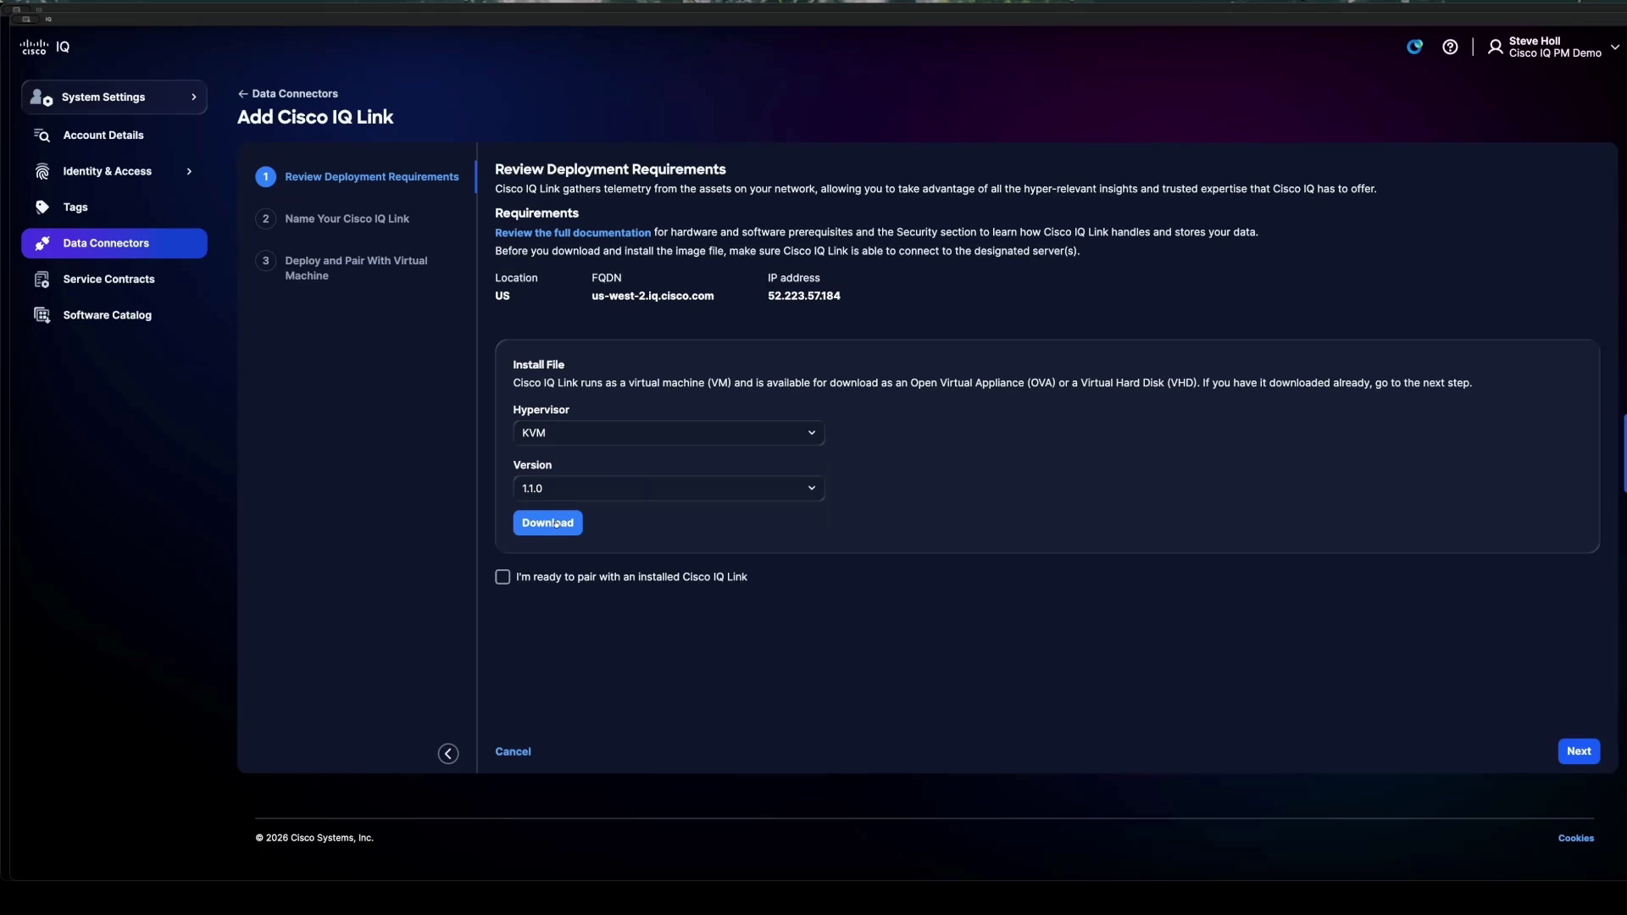Collapse the steps panel with circular arrow

pos(448,754)
